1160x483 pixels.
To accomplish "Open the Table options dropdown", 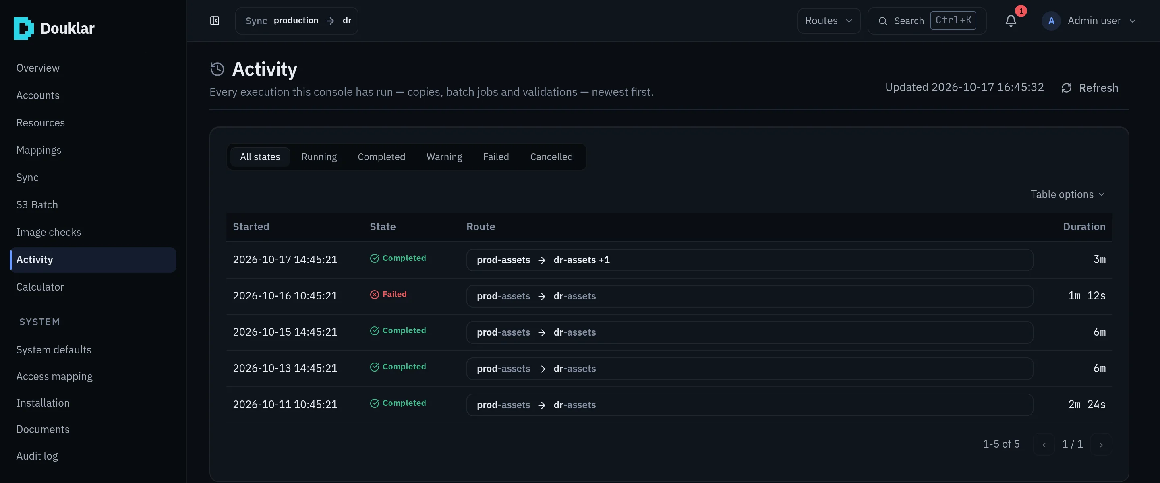I will 1068,194.
